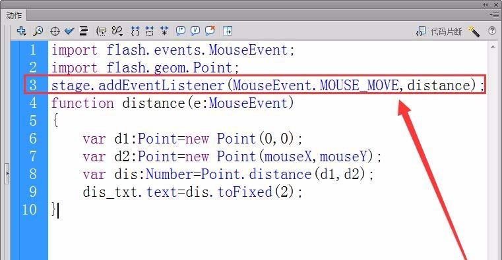The image size is (502, 260).
Task: Click line number 7 in the gutter
Action: (33, 157)
